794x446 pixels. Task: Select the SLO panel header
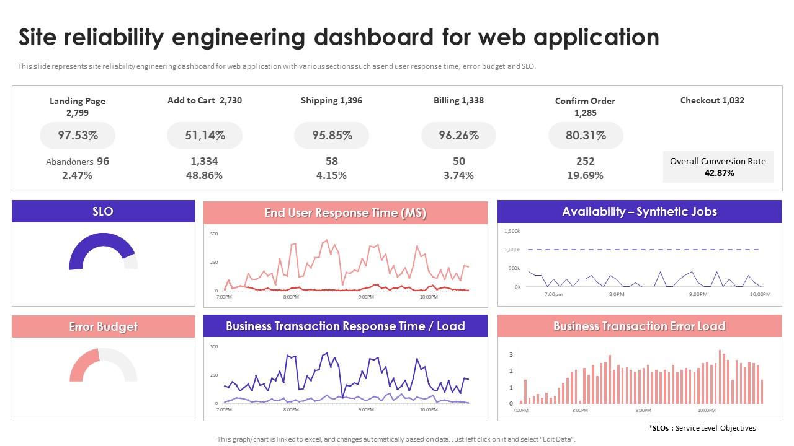click(102, 211)
